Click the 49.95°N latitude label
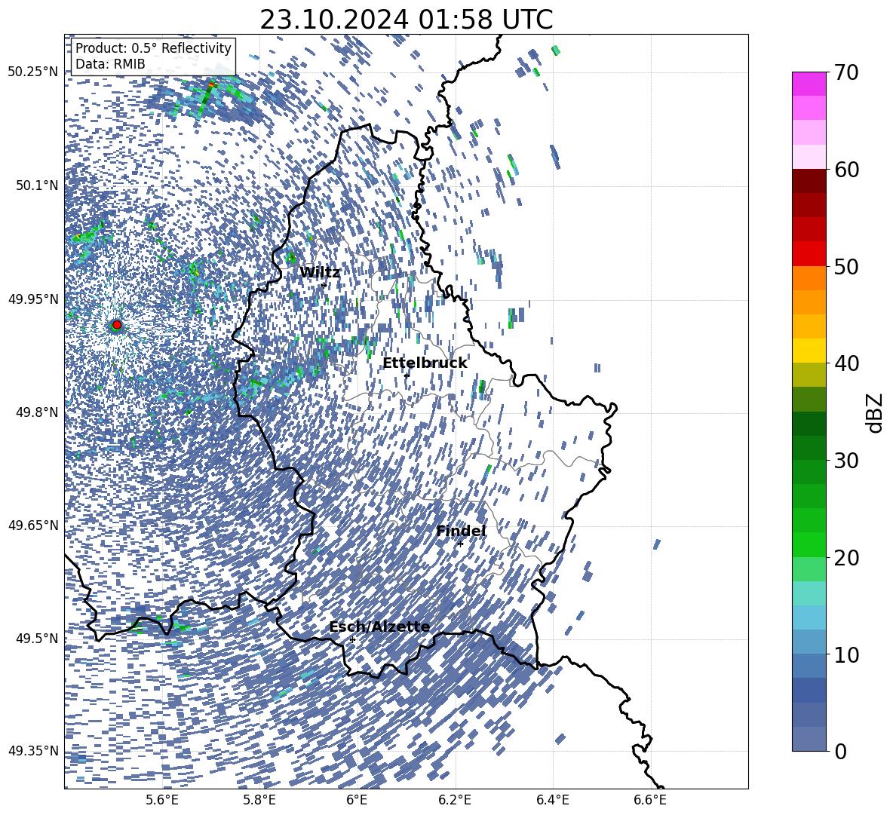The width and height of the screenshot is (893, 815). pyautogui.click(x=33, y=299)
